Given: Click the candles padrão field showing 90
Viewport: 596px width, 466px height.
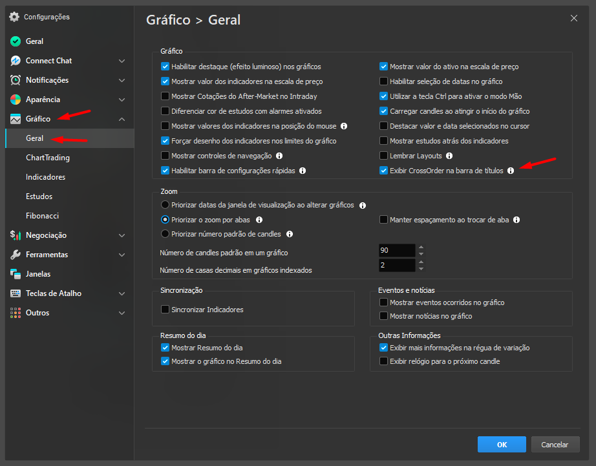Looking at the screenshot, I should (397, 250).
